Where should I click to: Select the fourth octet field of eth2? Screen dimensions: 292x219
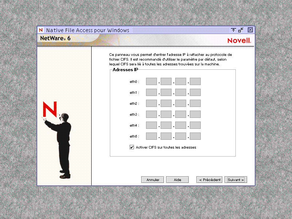tap(195, 103)
